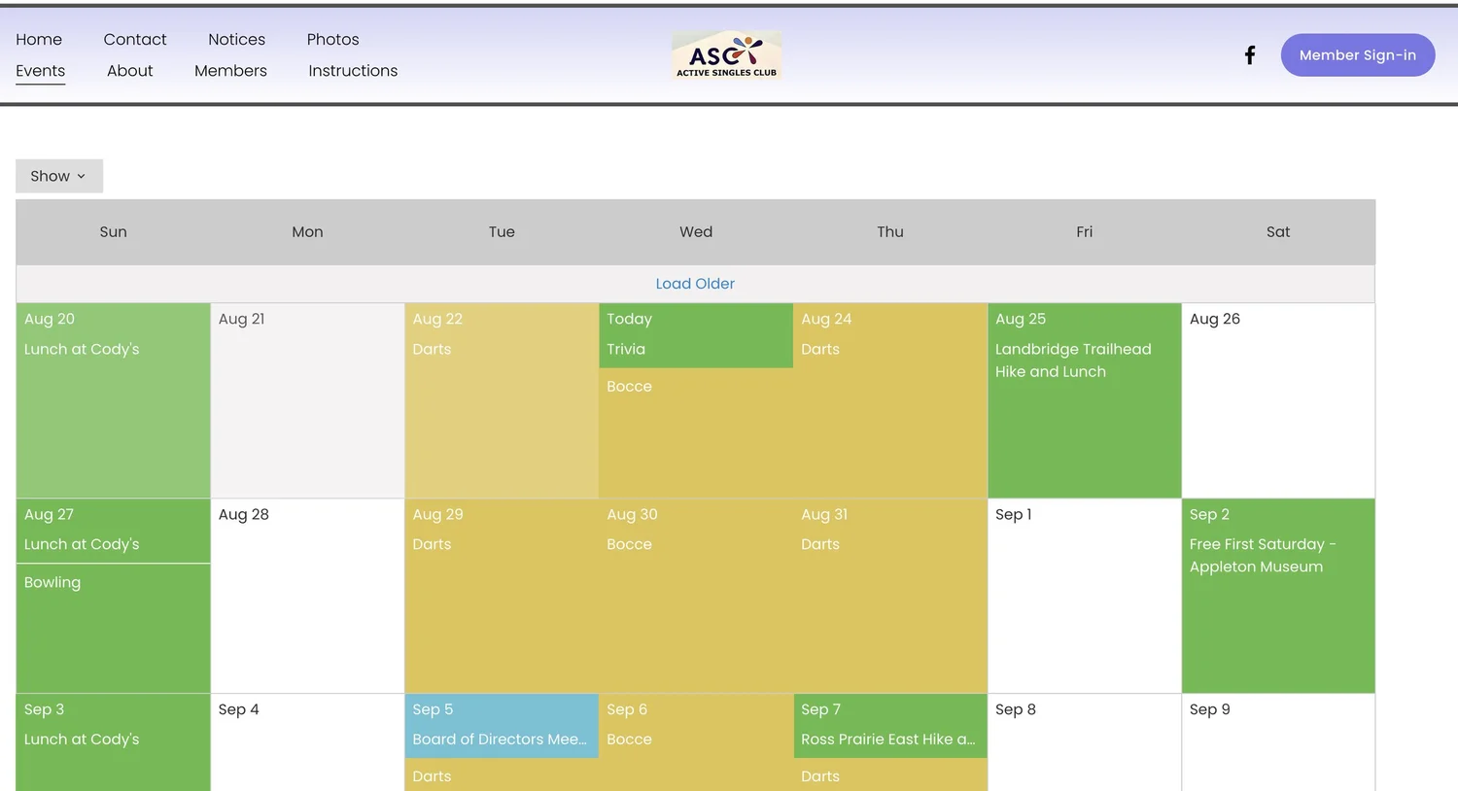Open Lunch at Cody's on Aug 20
The width and height of the screenshot is (1458, 791).
[x=82, y=349]
